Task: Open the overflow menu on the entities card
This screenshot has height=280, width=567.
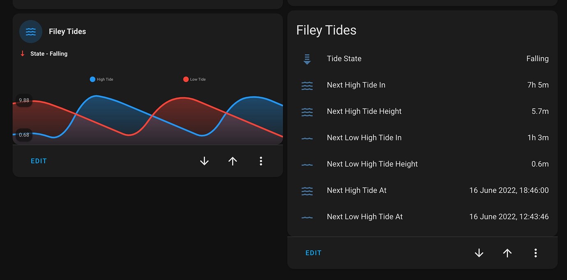Action: point(535,253)
